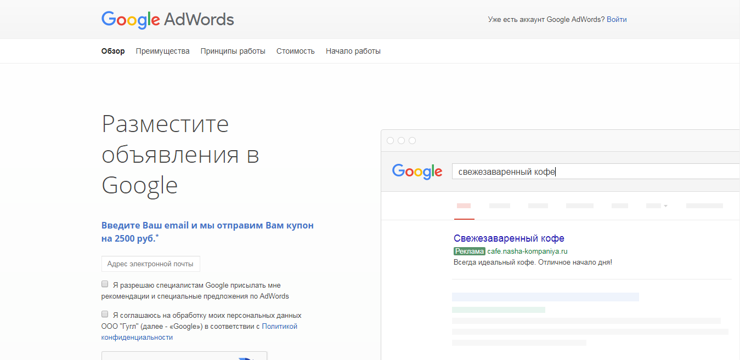Click the Свежезаваренный кофе ad headline
This screenshot has width=740, height=360.
(509, 238)
